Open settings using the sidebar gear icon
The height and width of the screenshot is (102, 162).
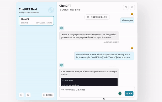click(21, 95)
